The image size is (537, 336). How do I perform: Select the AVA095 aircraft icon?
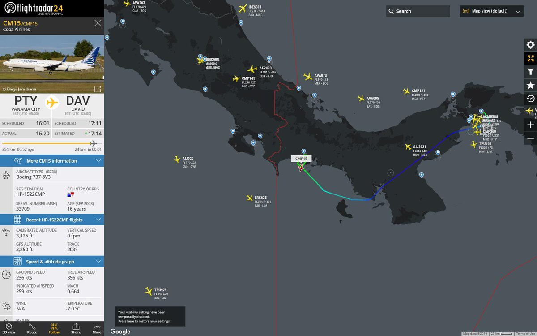coord(361,99)
